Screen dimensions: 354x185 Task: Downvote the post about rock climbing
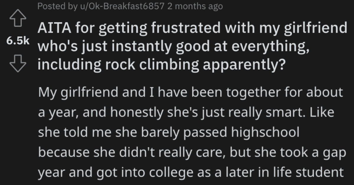tap(18, 63)
